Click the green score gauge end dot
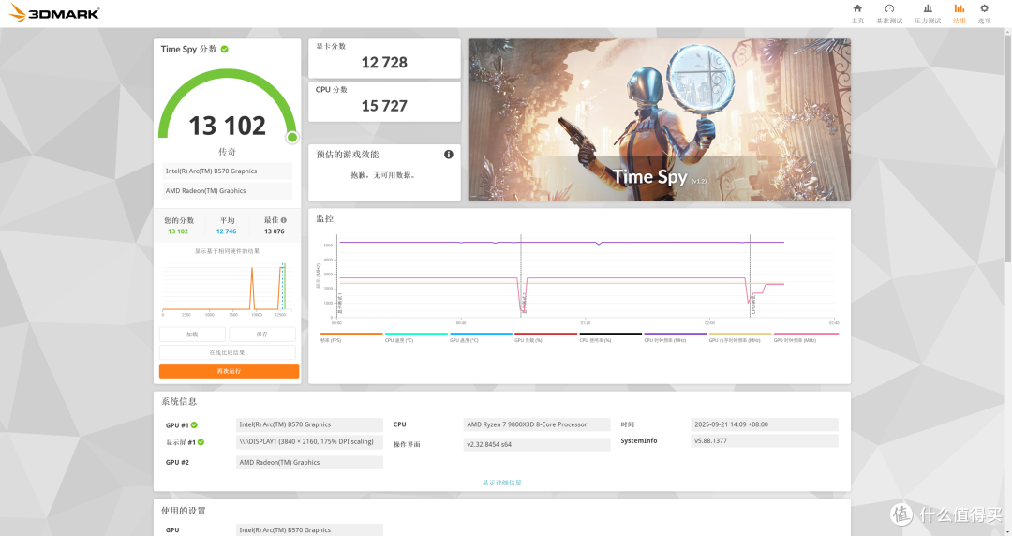This screenshot has height=536, width=1012. pyautogui.click(x=292, y=137)
